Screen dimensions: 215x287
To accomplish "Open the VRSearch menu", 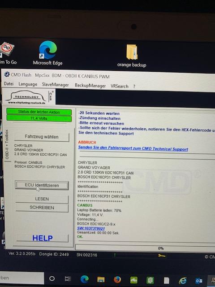I will pos(120,86).
